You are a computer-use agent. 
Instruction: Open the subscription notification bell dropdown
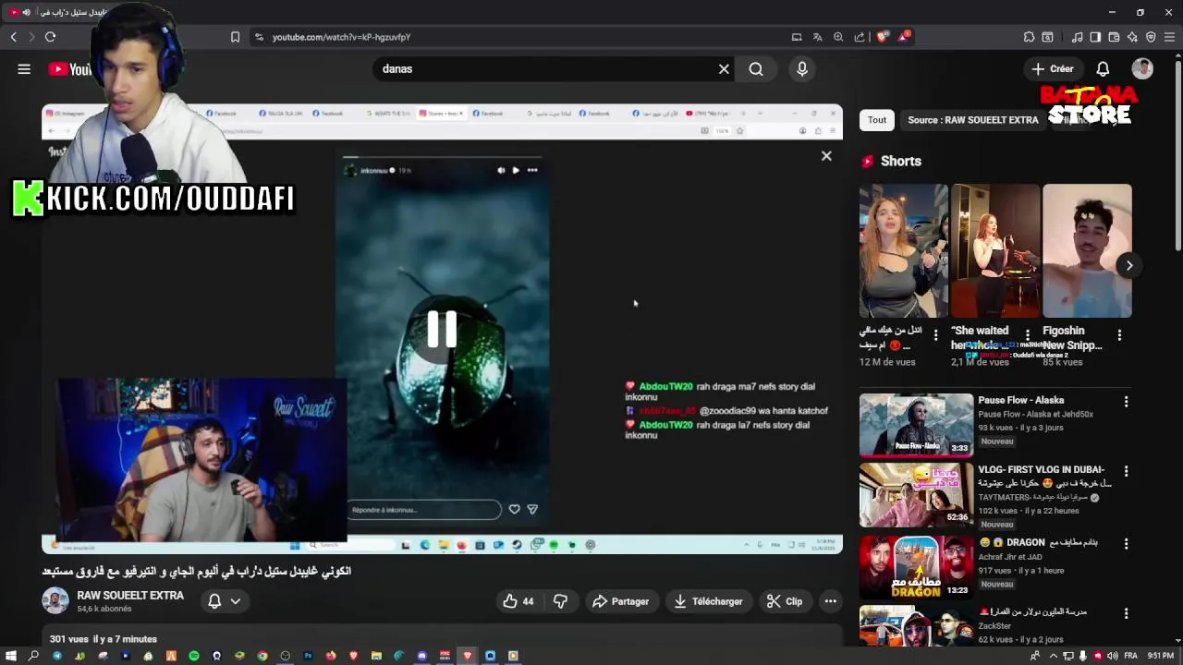(x=225, y=601)
